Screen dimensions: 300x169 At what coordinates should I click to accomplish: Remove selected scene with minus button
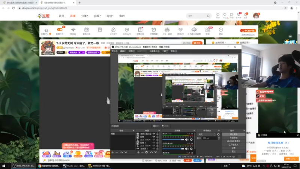tap(117, 152)
